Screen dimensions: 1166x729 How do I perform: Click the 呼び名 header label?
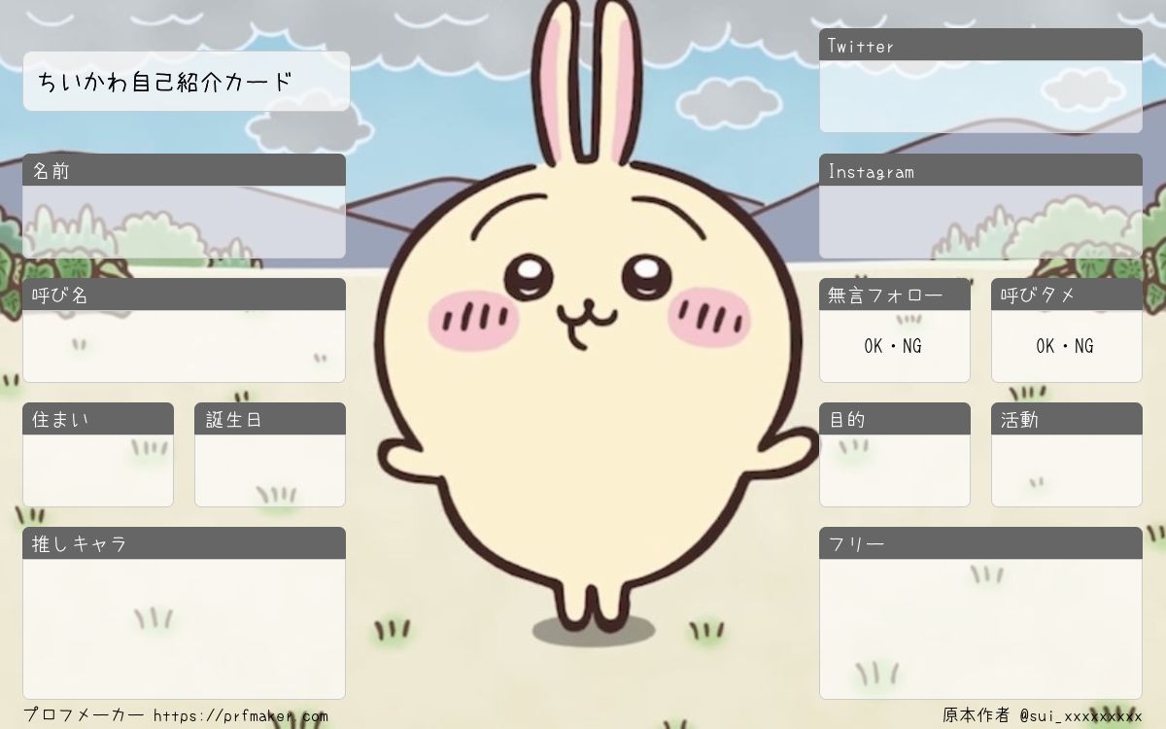coord(184,295)
